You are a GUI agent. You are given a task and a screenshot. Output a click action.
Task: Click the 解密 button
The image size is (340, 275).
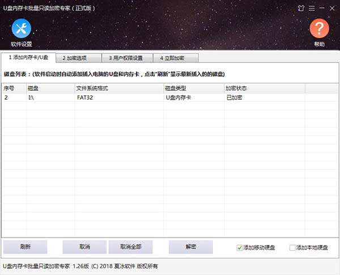tap(190, 247)
